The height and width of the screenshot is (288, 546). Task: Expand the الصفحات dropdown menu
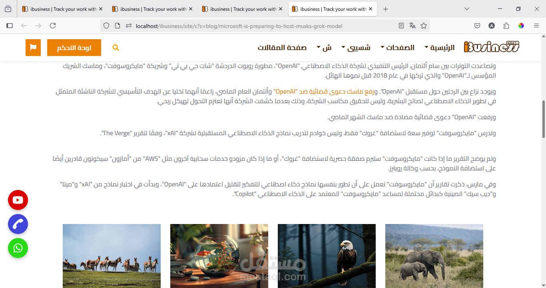pos(397,48)
